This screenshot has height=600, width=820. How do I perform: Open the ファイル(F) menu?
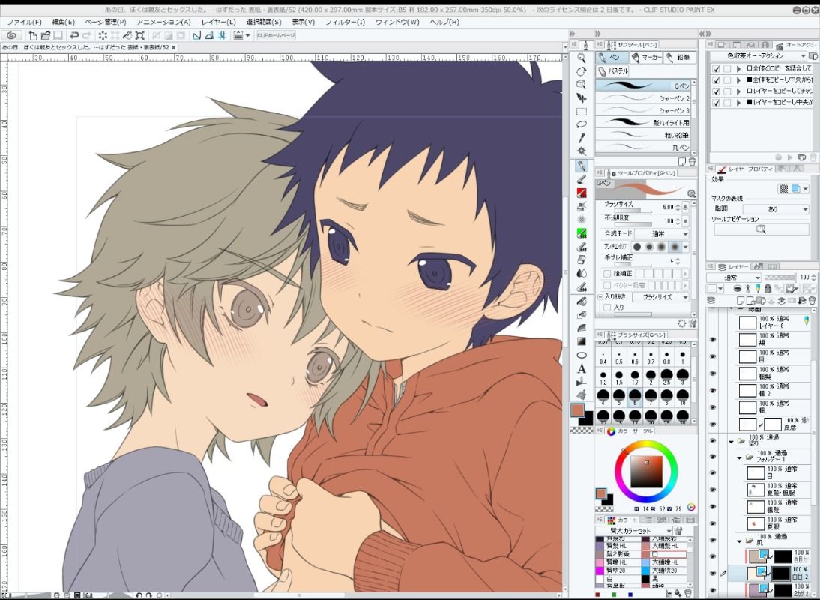click(x=24, y=22)
